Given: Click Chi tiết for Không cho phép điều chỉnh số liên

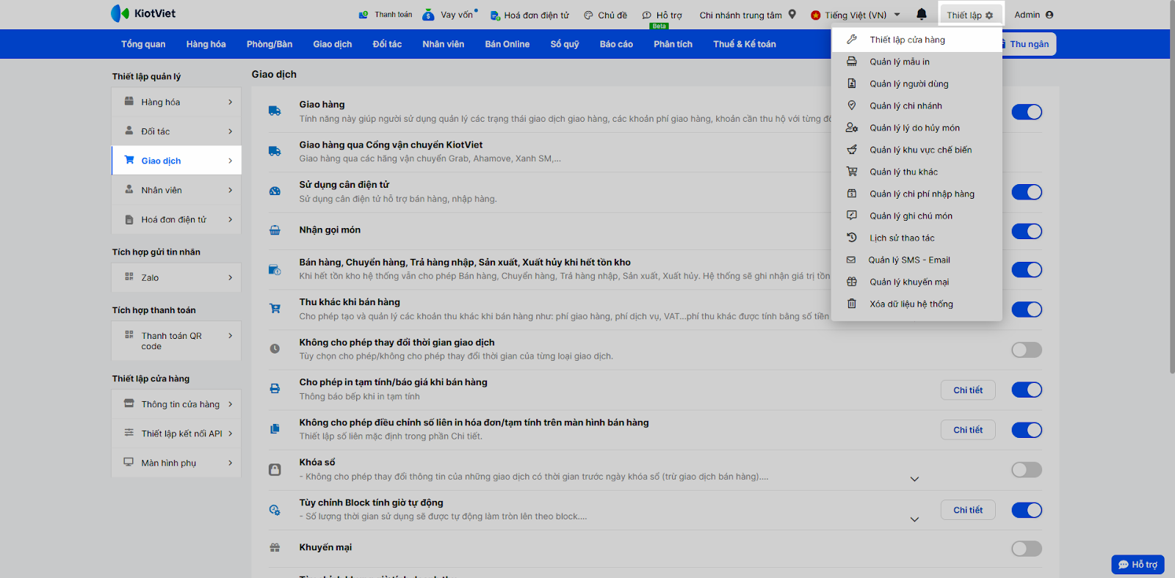Looking at the screenshot, I should [x=968, y=430].
